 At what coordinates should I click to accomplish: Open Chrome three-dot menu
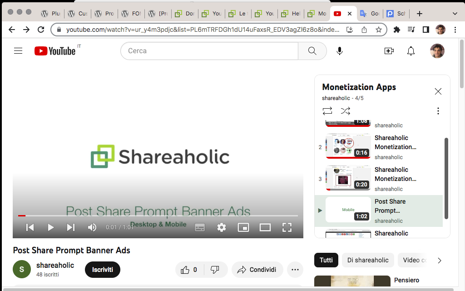[455, 30]
